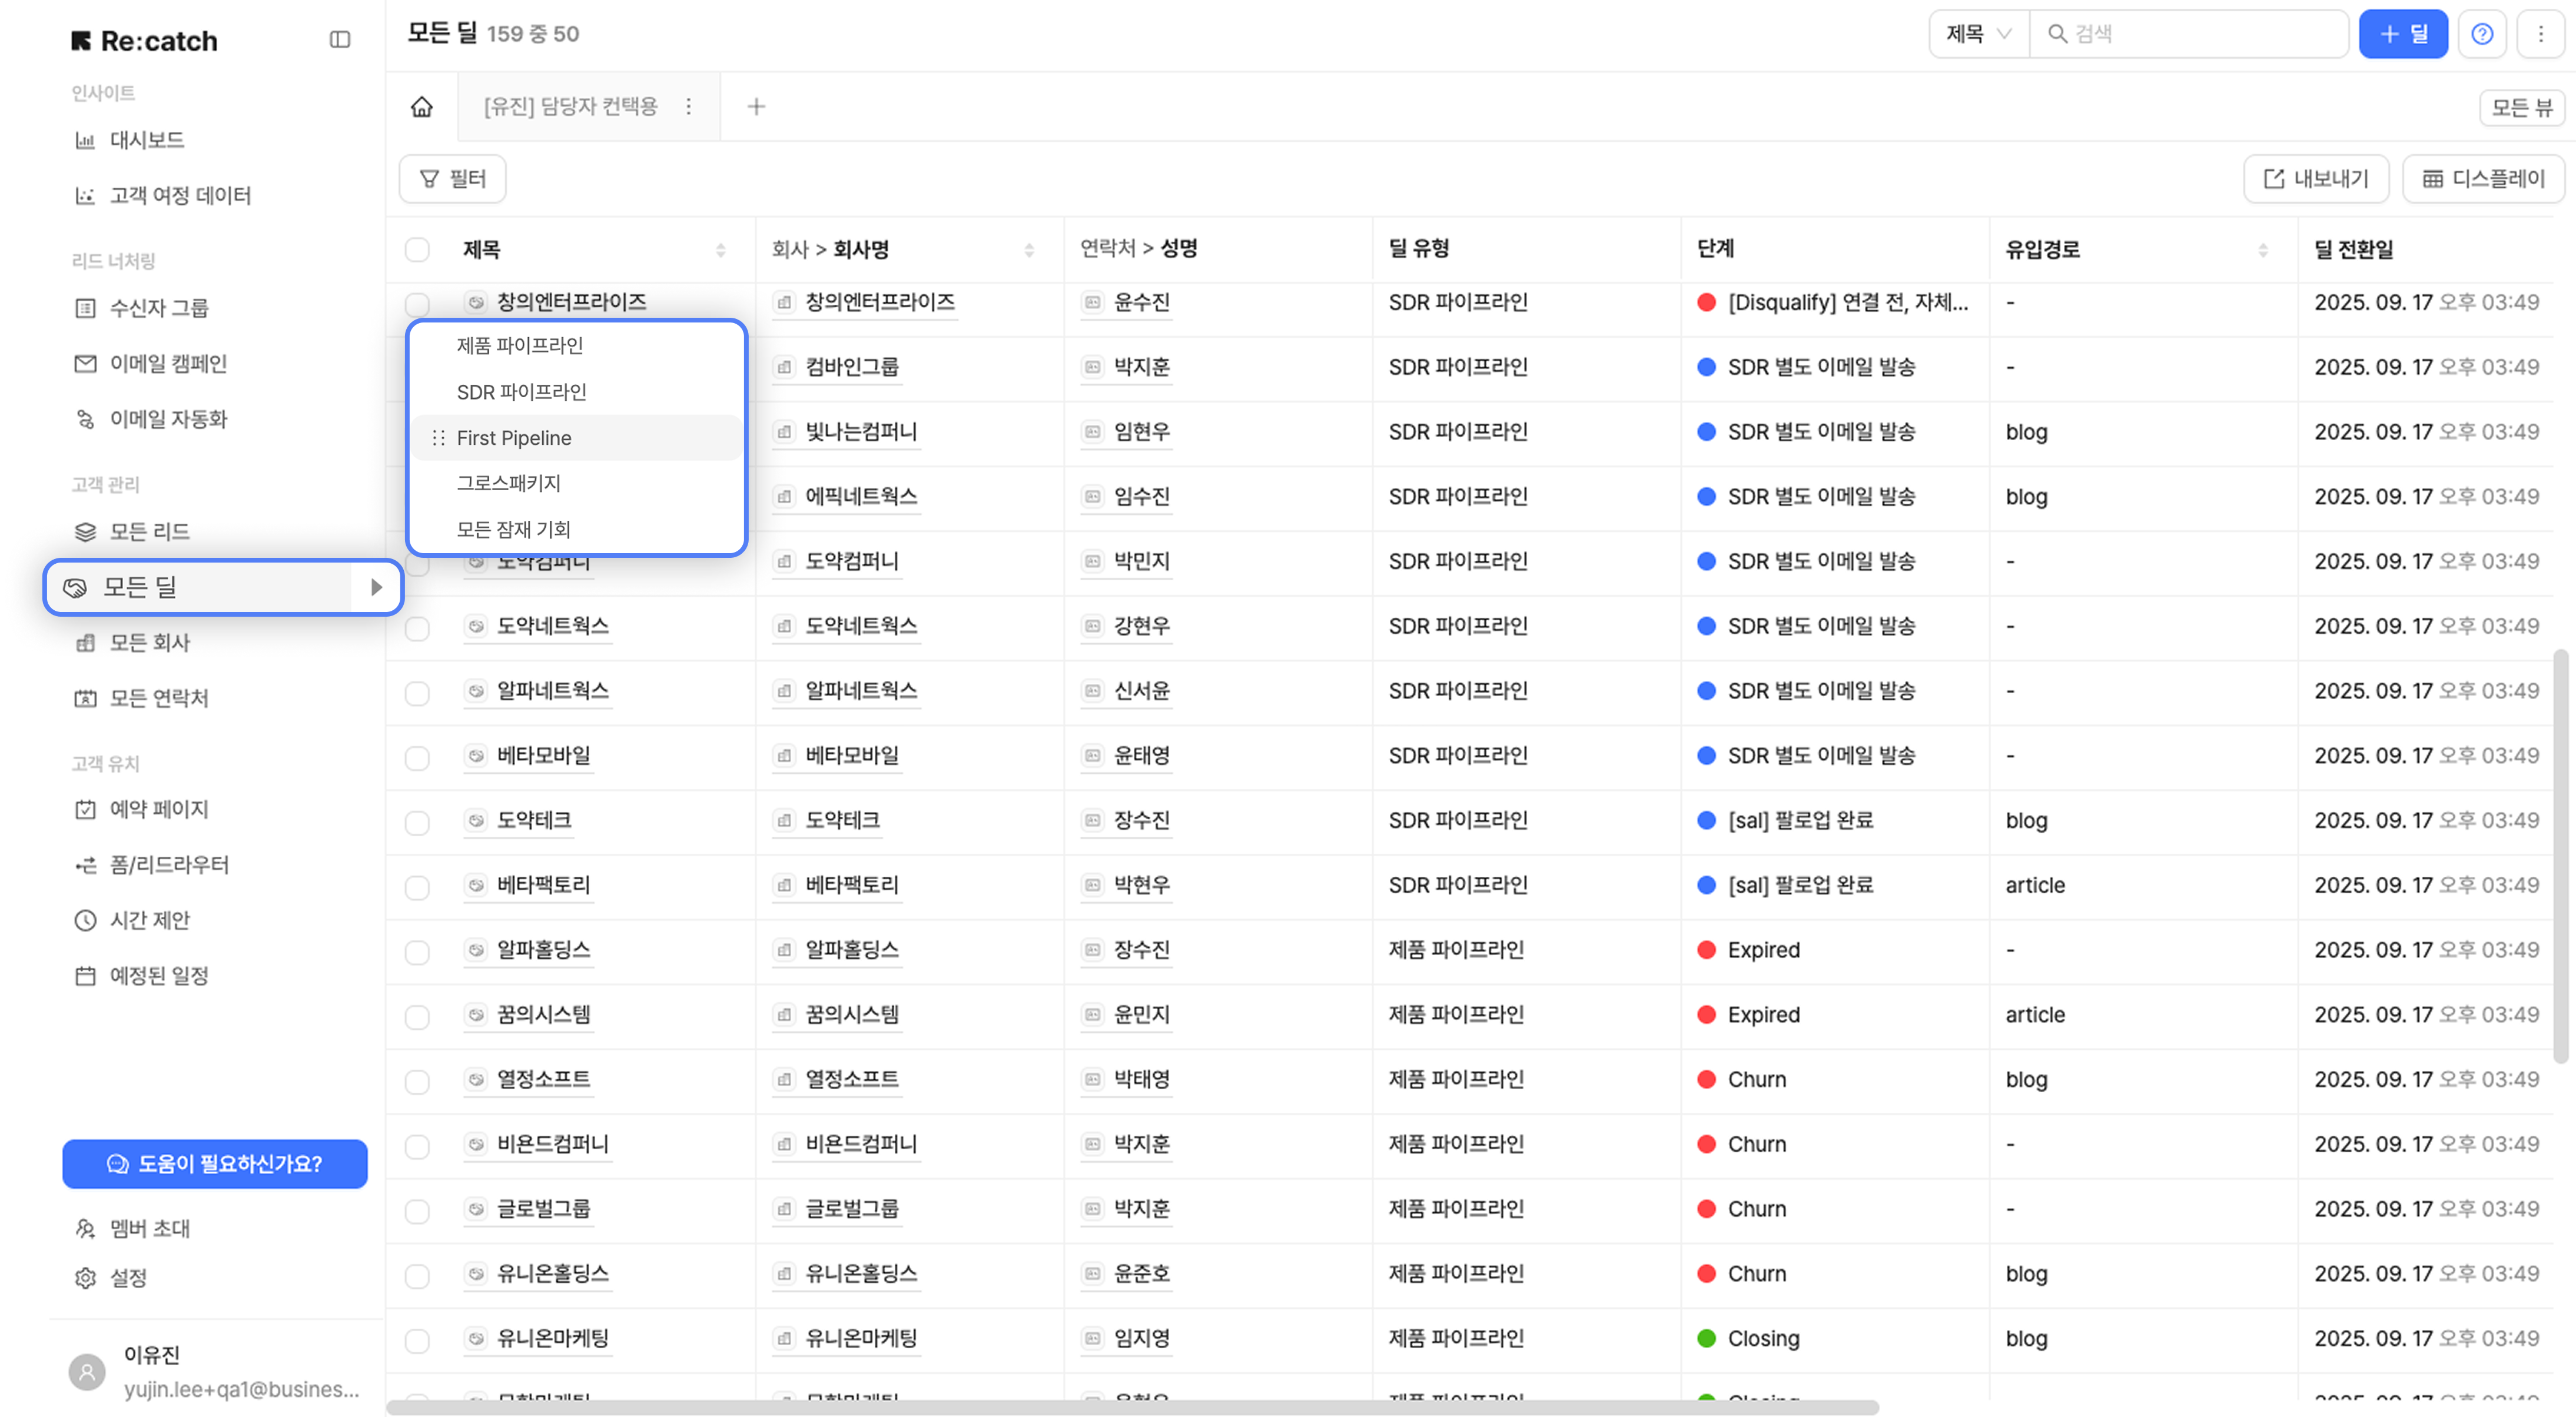The height and width of the screenshot is (1417, 2576).
Task: Add a new view with plus icon
Action: point(756,107)
